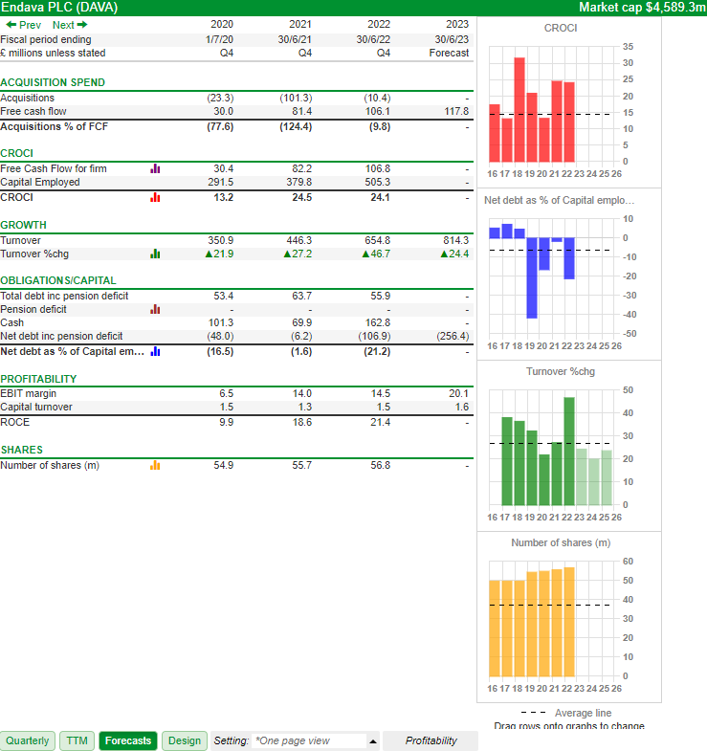This screenshot has width=707, height=751.
Task: Click green chart icon in Turnover %chg row
Action: 155,254
